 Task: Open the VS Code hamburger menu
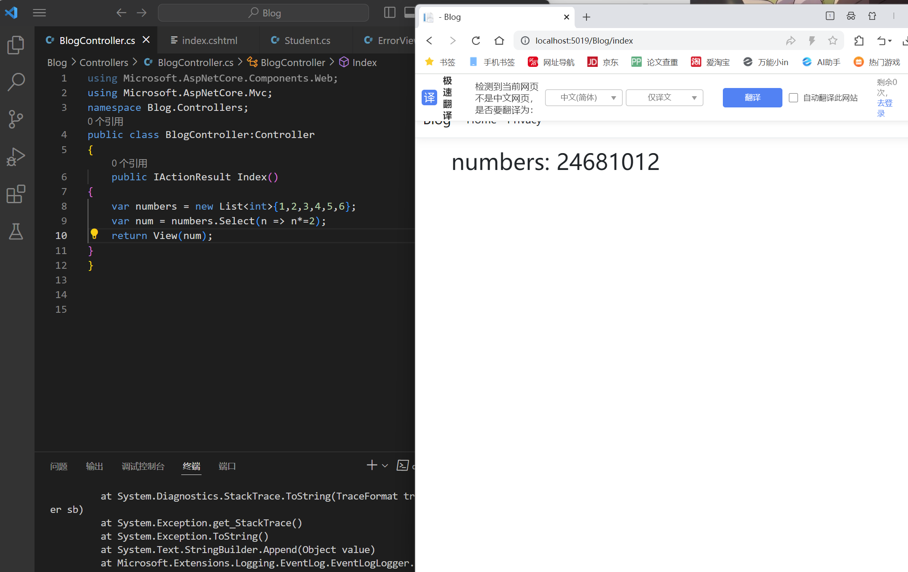(x=39, y=13)
